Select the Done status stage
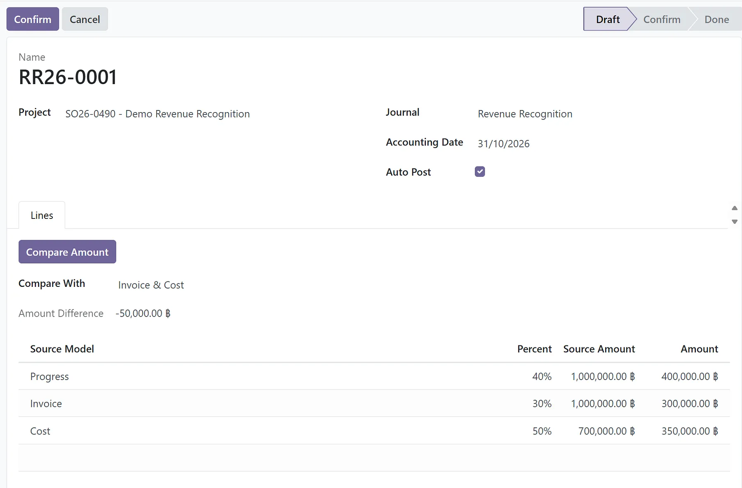The width and height of the screenshot is (742, 488). (x=716, y=19)
